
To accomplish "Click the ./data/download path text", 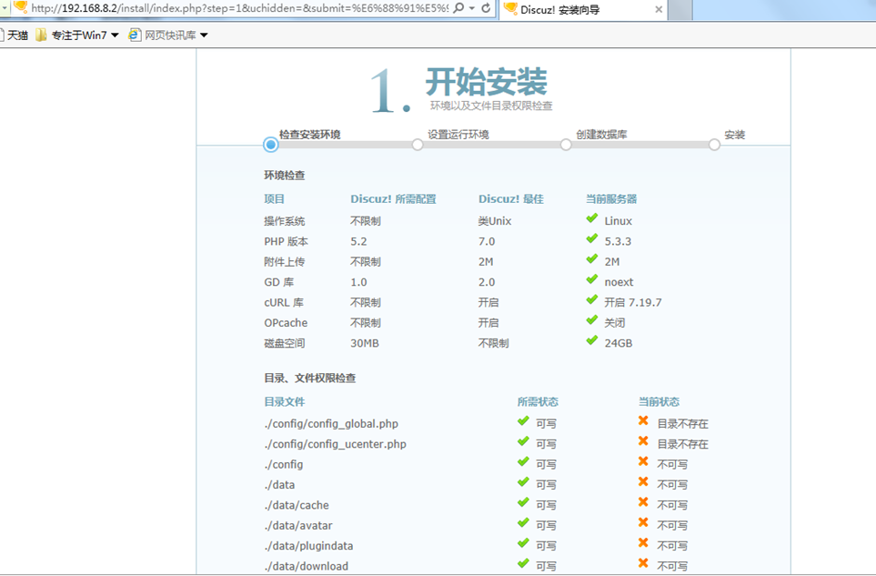I will [x=307, y=567].
